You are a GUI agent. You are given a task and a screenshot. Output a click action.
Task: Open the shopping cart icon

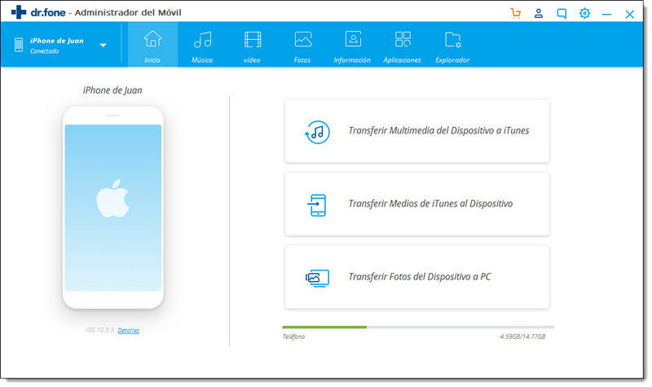(x=516, y=13)
